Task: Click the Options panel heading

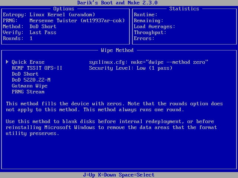Action: pos(64,9)
